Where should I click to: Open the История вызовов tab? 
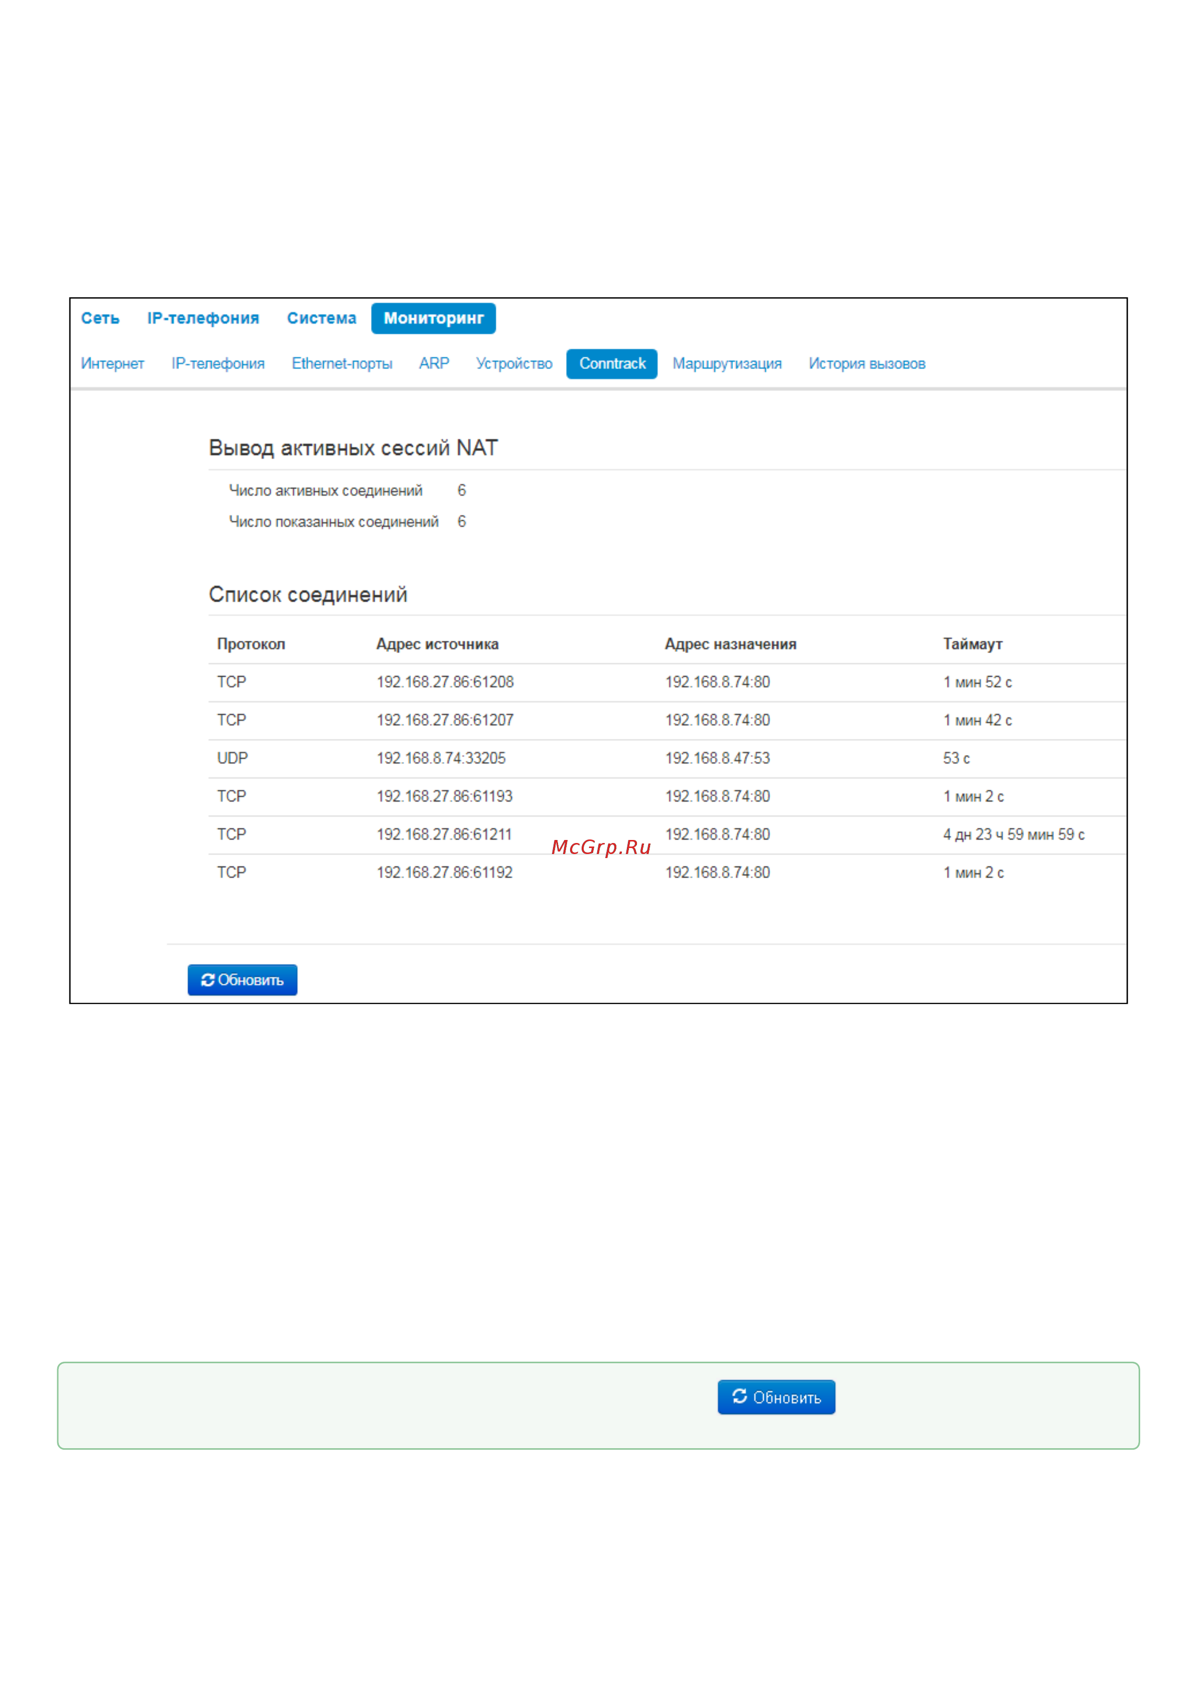coord(867,363)
